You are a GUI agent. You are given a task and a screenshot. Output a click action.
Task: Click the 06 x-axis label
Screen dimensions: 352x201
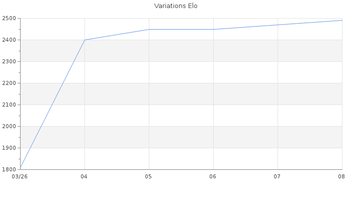[213, 176]
